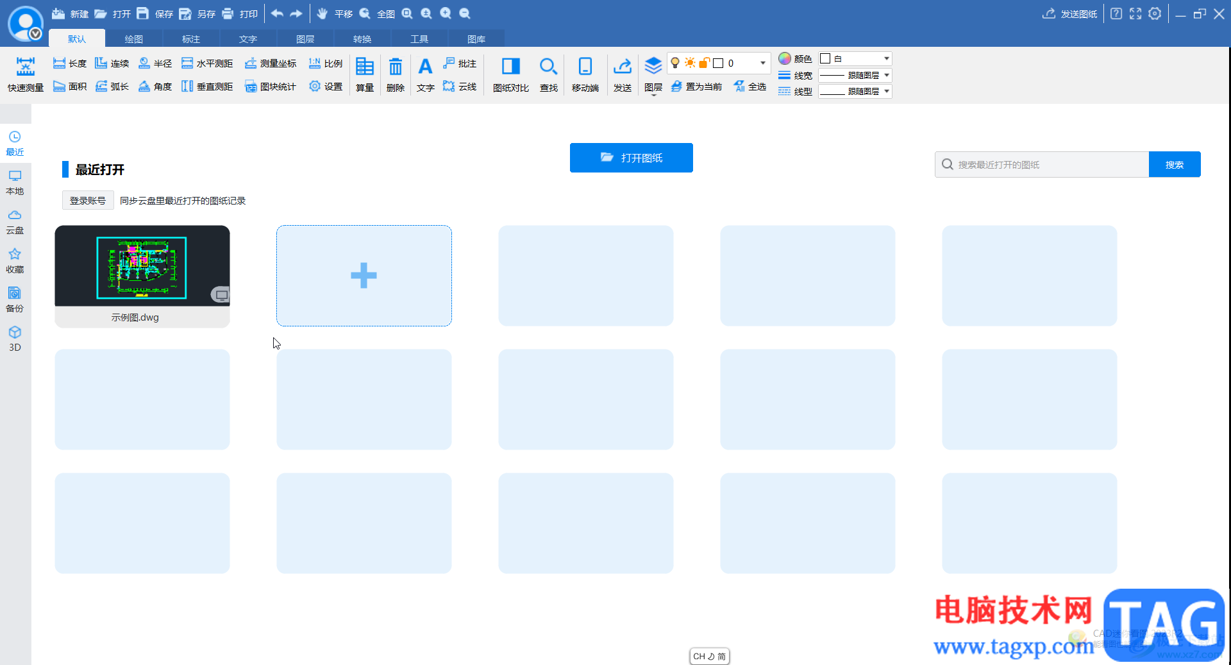This screenshot has height=665, width=1231.
Task: Click the 全图 zoom extents tool
Action: (377, 13)
